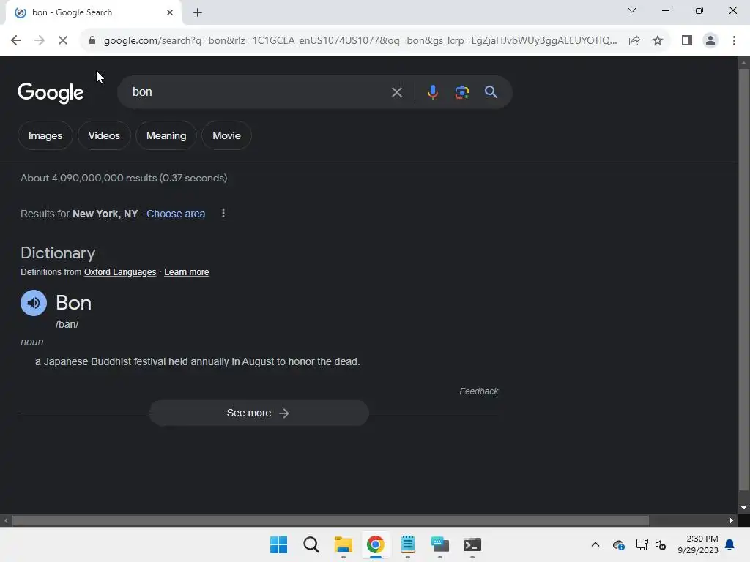
Task: Open the computer app icon in taskbar
Action: [x=439, y=544]
